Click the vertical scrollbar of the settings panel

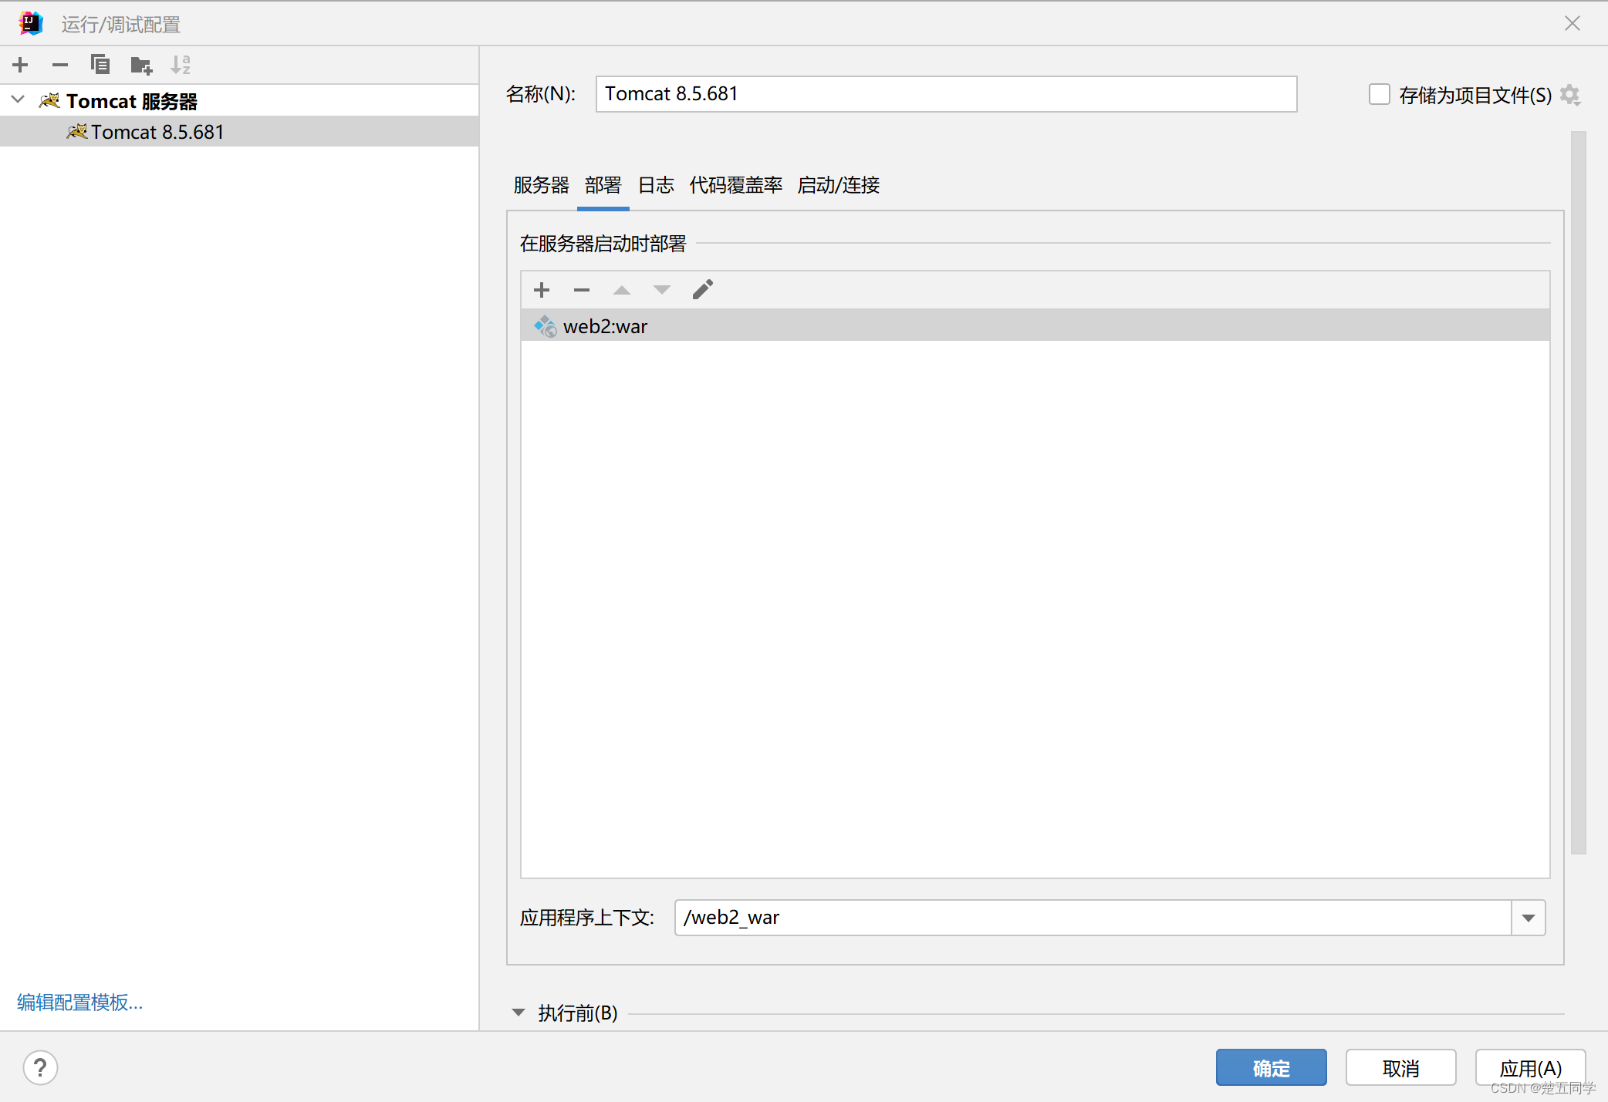point(1579,492)
